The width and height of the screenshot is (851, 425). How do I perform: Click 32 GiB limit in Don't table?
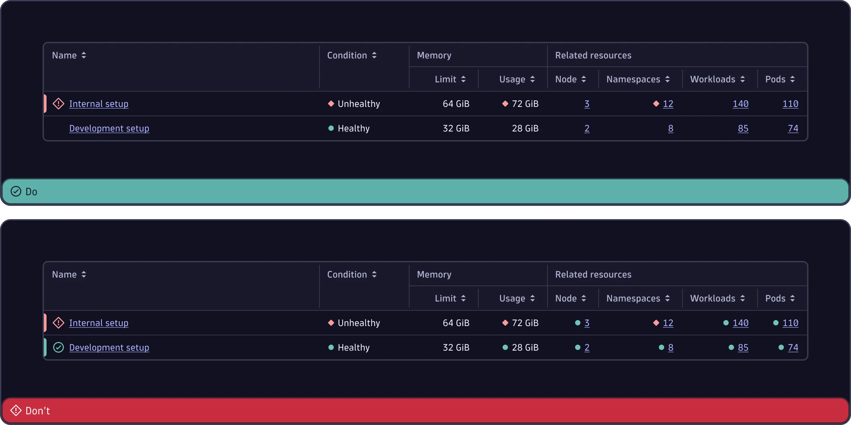tap(456, 348)
